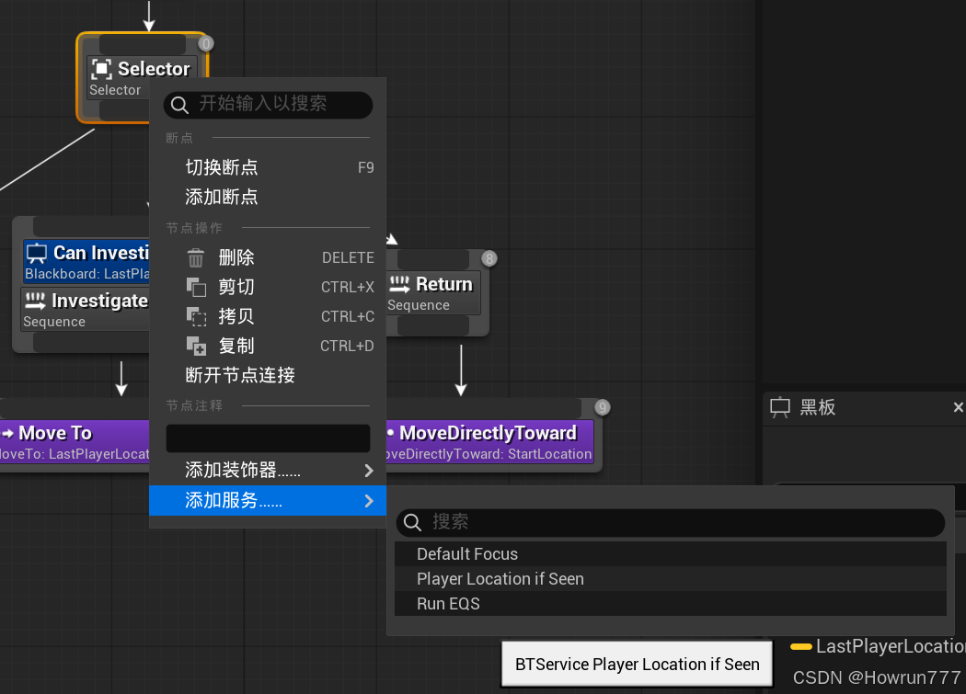This screenshot has height=694, width=966.
Task: Click the arrow icon on Move To task
Action: 7,434
